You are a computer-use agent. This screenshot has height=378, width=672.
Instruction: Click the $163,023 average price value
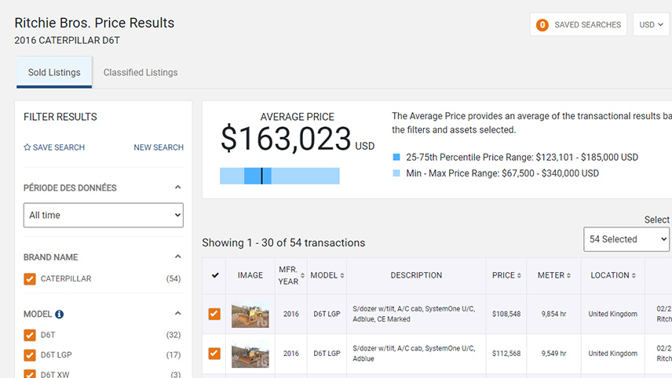pos(286,139)
